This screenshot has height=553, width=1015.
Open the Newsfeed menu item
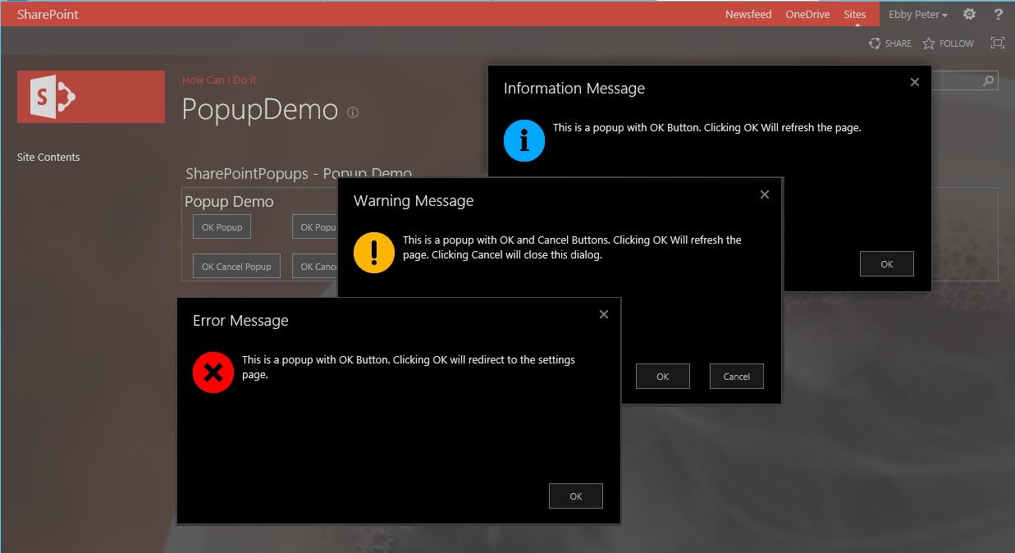pyautogui.click(x=748, y=14)
